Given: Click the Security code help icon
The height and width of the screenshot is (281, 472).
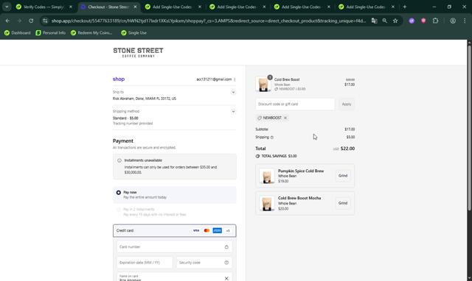Looking at the screenshot, I should click(x=226, y=263).
